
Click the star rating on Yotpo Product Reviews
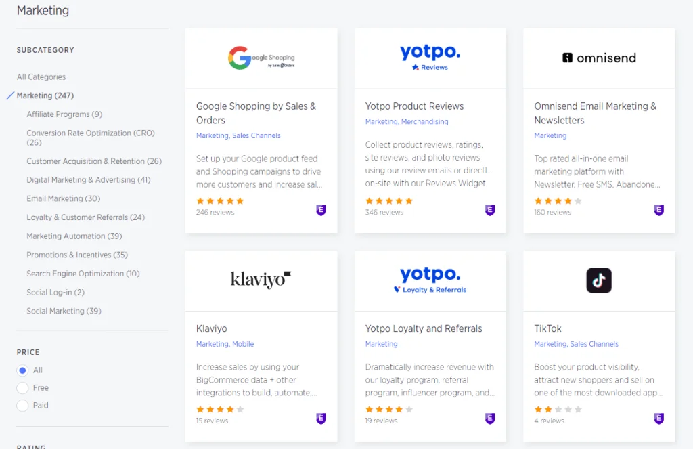[389, 201]
